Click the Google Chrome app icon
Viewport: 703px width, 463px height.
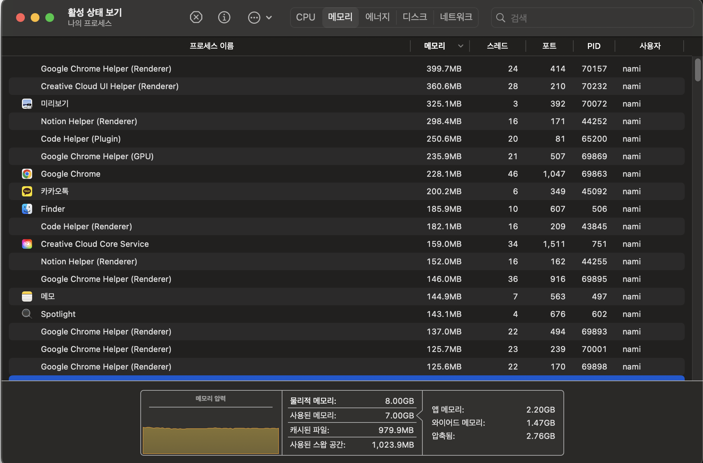pos(27,174)
